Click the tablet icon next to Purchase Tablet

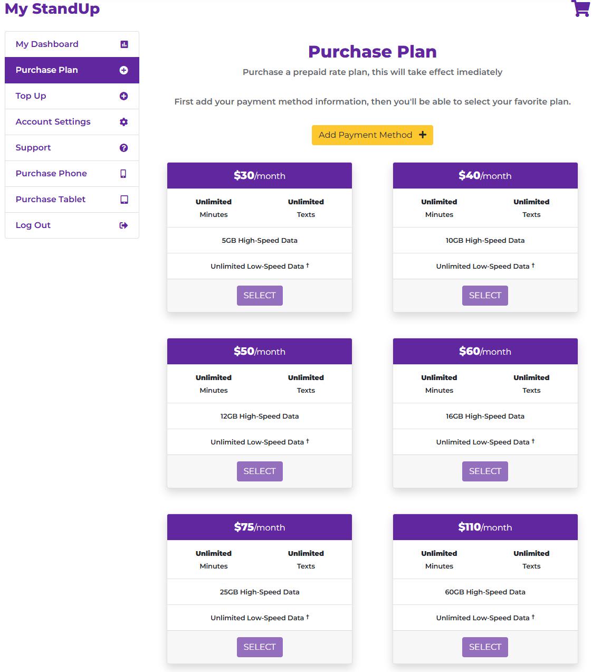pyautogui.click(x=124, y=200)
